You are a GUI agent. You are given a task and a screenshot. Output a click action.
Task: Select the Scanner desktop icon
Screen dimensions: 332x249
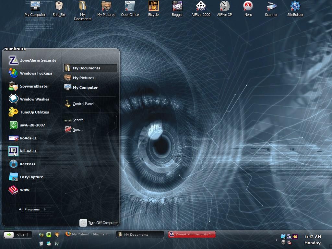point(271,9)
